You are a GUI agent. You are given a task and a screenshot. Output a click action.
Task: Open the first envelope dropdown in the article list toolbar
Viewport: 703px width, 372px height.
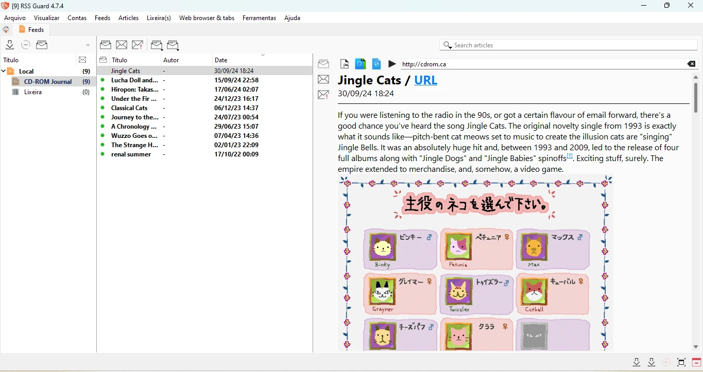[x=157, y=45]
